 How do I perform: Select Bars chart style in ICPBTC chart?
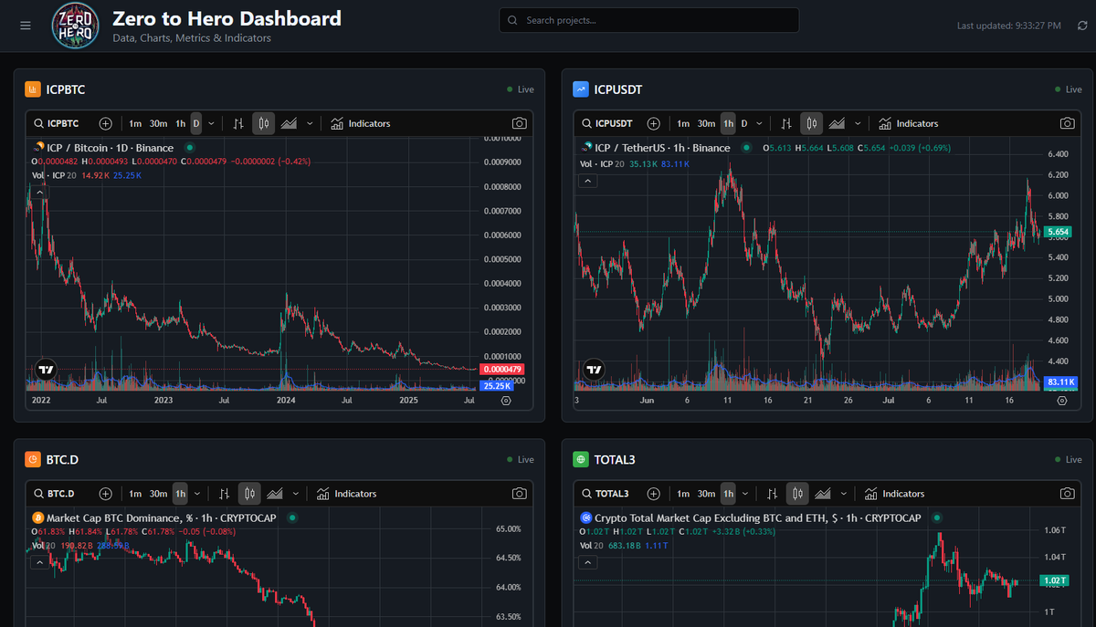(x=238, y=123)
